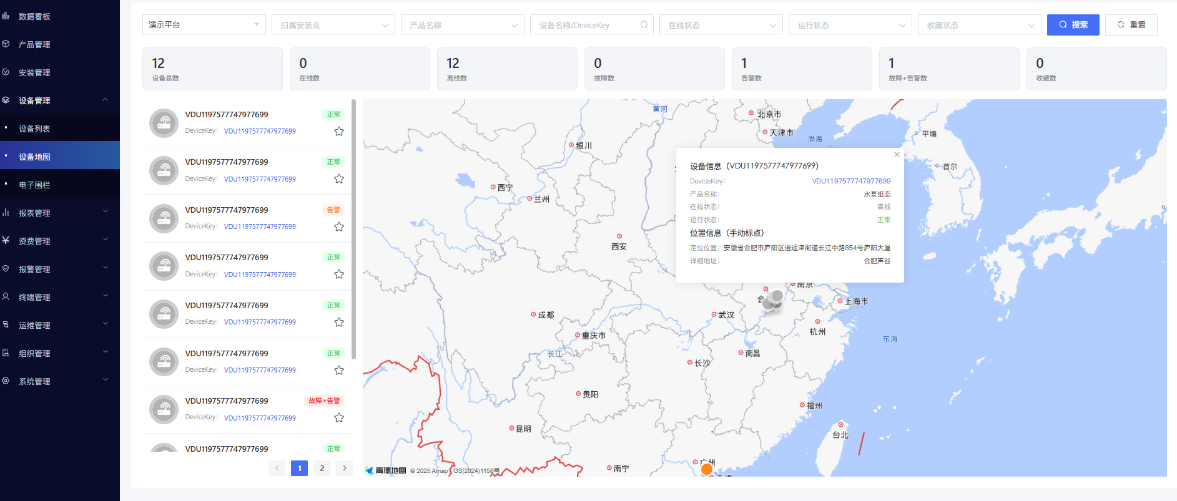Screen dimensions: 1177x501
Task: Toggle favorite star on the 告警 device
Action: [339, 226]
